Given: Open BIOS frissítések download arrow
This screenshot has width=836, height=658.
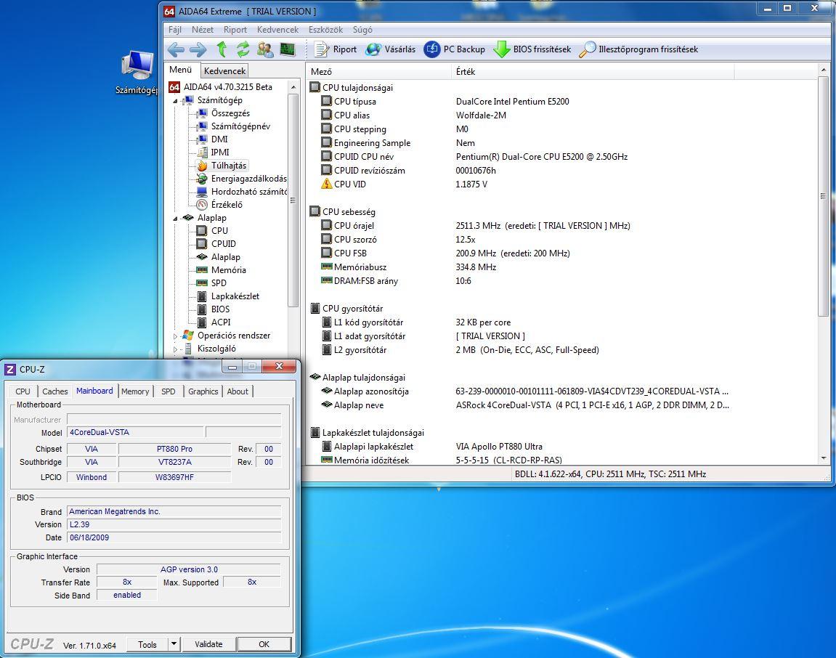Looking at the screenshot, I should coord(532,49).
